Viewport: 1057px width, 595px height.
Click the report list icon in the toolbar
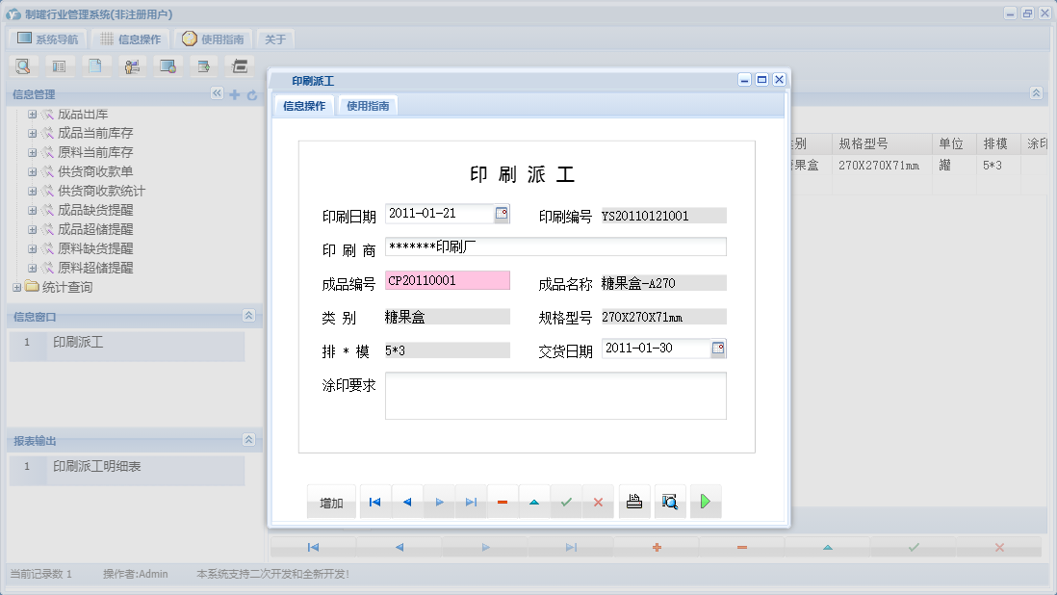[59, 65]
